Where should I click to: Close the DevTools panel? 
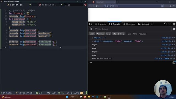[174, 24]
